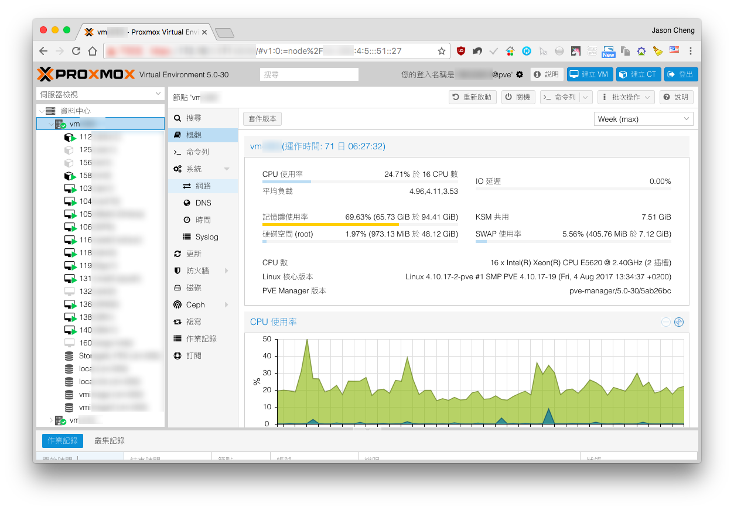Click the 套件版本 package versions button

coord(262,119)
